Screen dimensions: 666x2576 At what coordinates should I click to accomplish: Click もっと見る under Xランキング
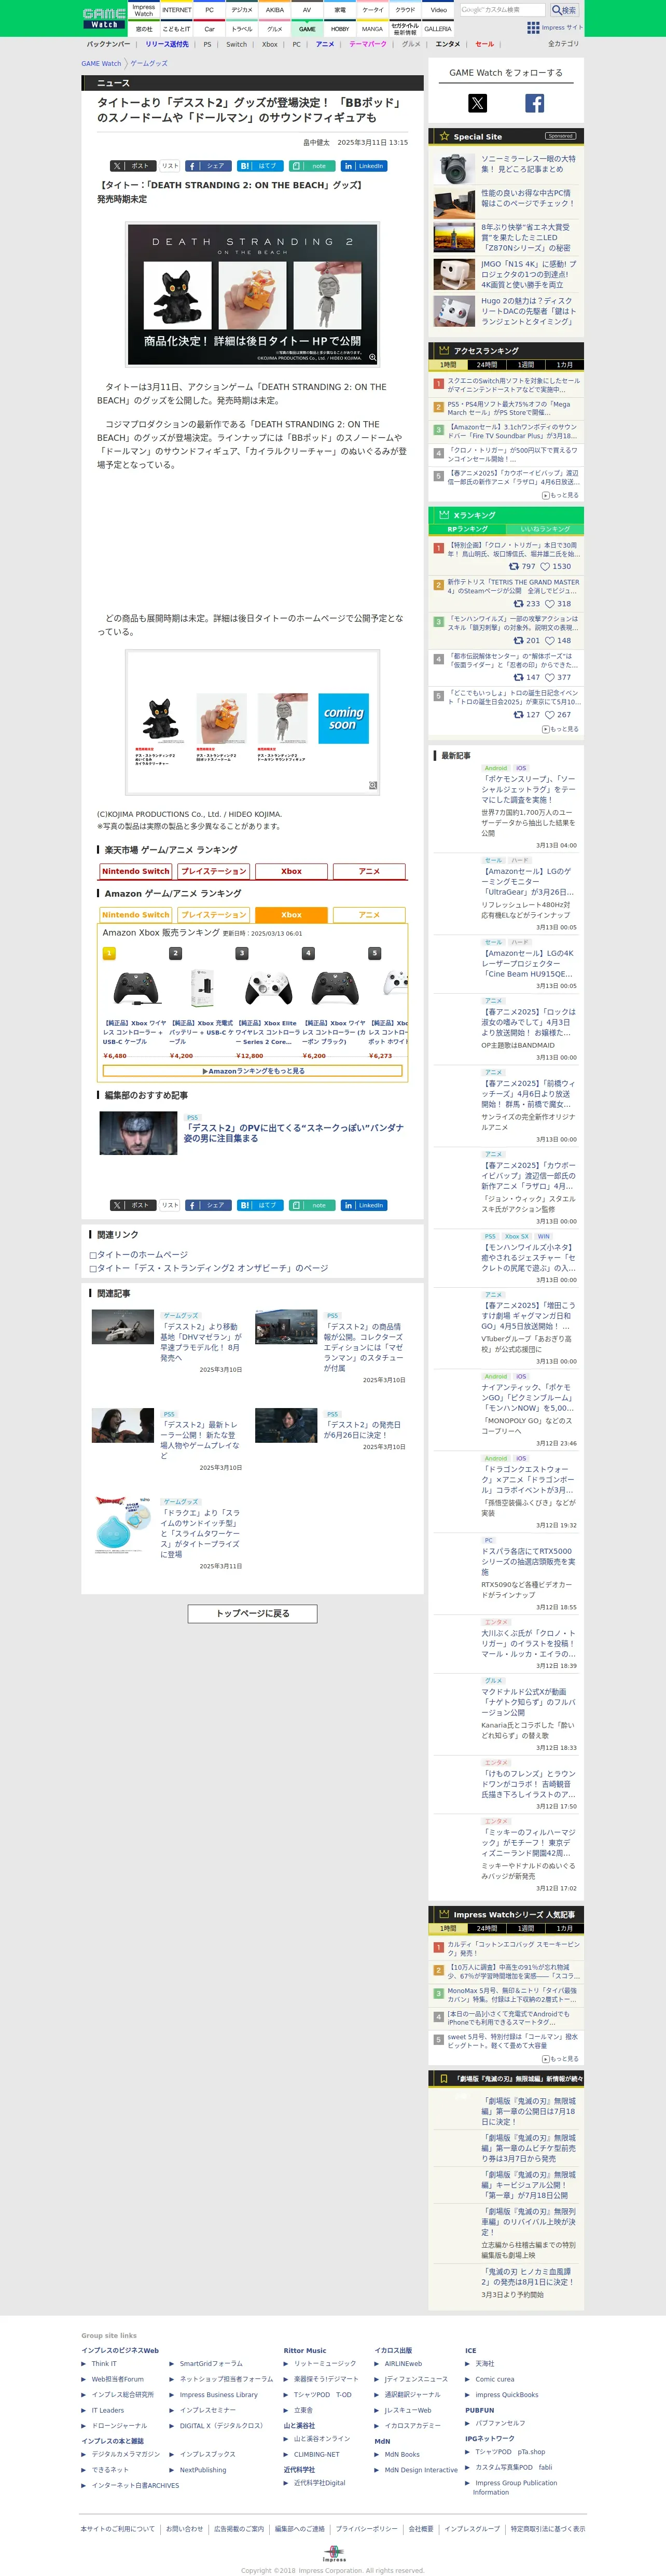[x=561, y=729]
